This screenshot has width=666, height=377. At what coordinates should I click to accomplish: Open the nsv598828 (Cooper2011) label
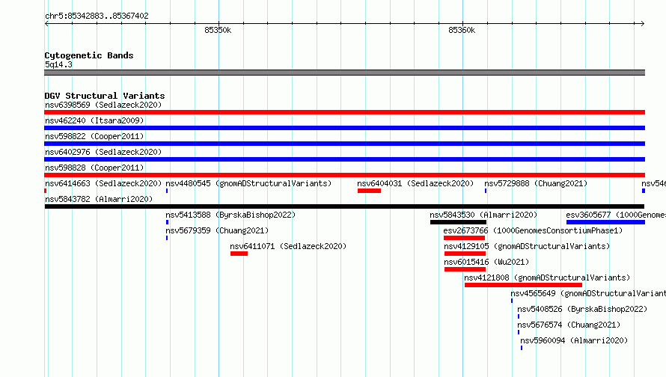click(94, 168)
